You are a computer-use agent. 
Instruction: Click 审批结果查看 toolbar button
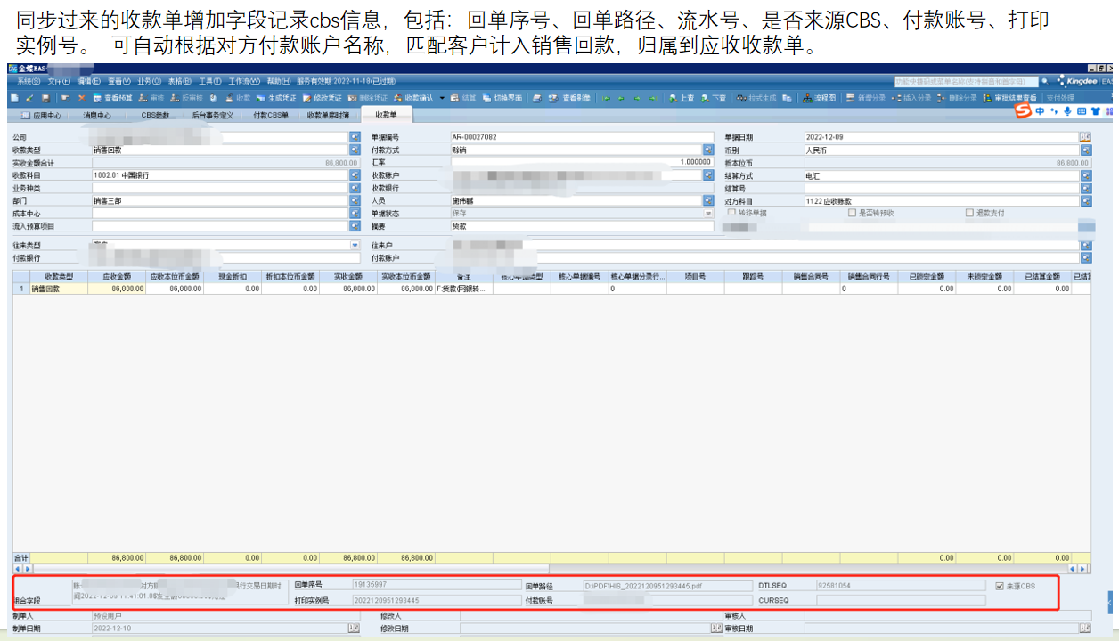pyautogui.click(x=1009, y=97)
